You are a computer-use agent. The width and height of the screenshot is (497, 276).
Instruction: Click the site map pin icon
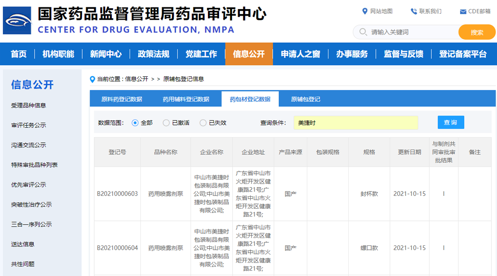[364, 11]
